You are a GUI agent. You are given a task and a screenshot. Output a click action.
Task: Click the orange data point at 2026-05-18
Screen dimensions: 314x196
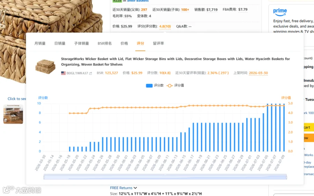[70, 113]
